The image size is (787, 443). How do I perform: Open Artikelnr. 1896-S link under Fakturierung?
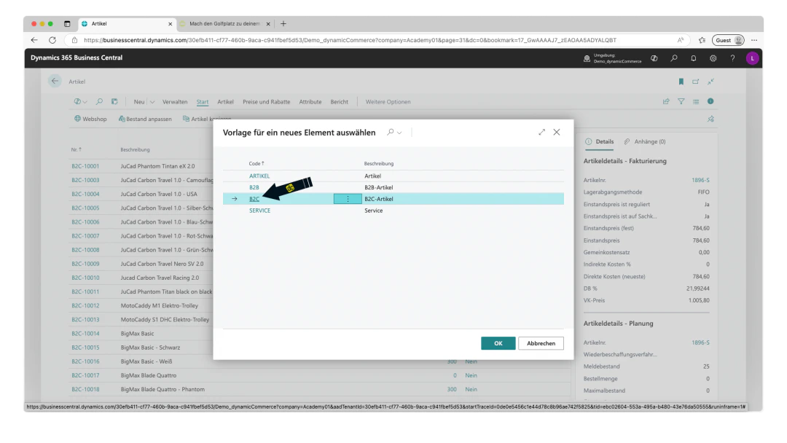coord(700,180)
